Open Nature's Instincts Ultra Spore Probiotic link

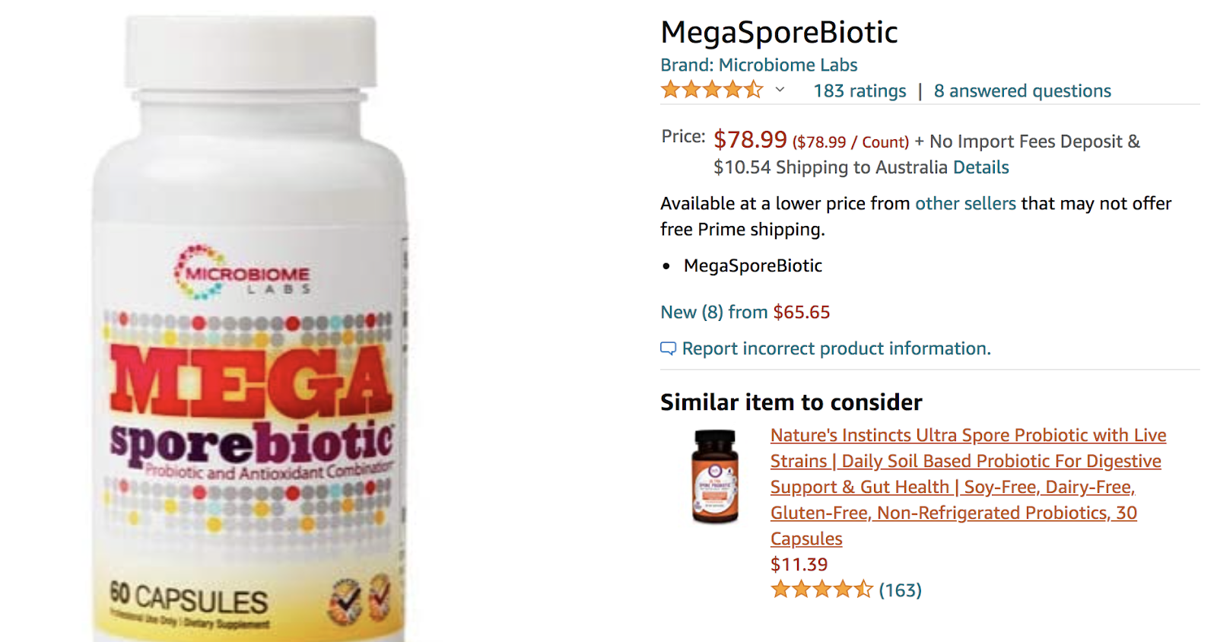tap(968, 487)
